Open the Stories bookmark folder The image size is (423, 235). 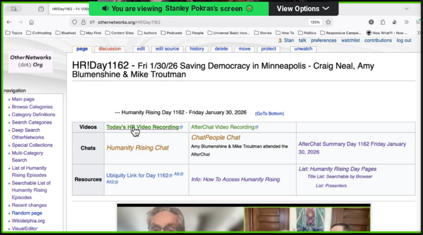(x=263, y=33)
